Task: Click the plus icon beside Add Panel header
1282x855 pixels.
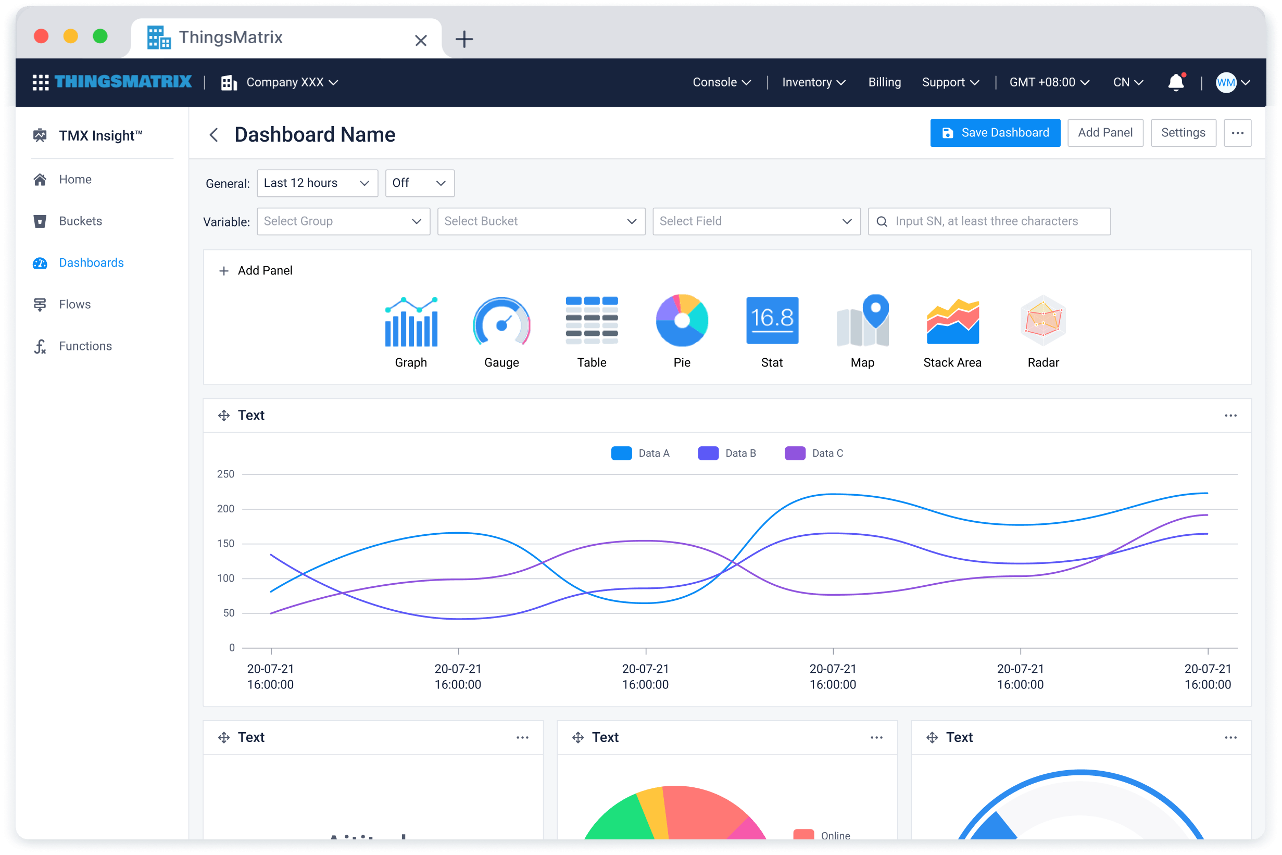Action: tap(223, 271)
